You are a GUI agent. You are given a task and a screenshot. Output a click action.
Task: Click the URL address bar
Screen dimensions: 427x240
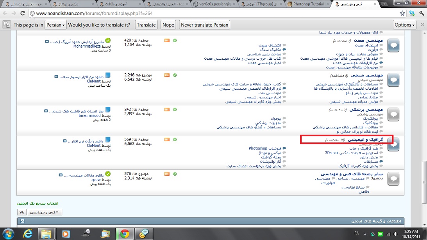tap(195, 13)
